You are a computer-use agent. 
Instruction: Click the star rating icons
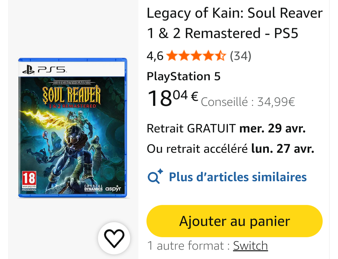196,56
